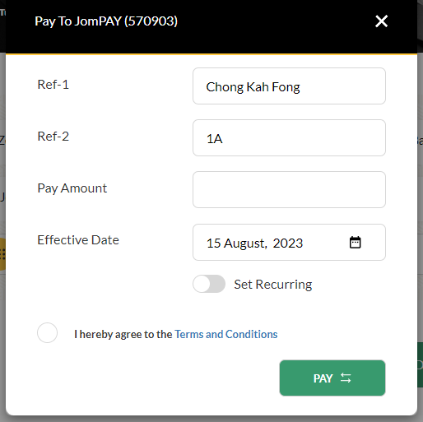Click the Pay To JomPAY (570903) title
The image size is (423, 422).
pos(106,21)
